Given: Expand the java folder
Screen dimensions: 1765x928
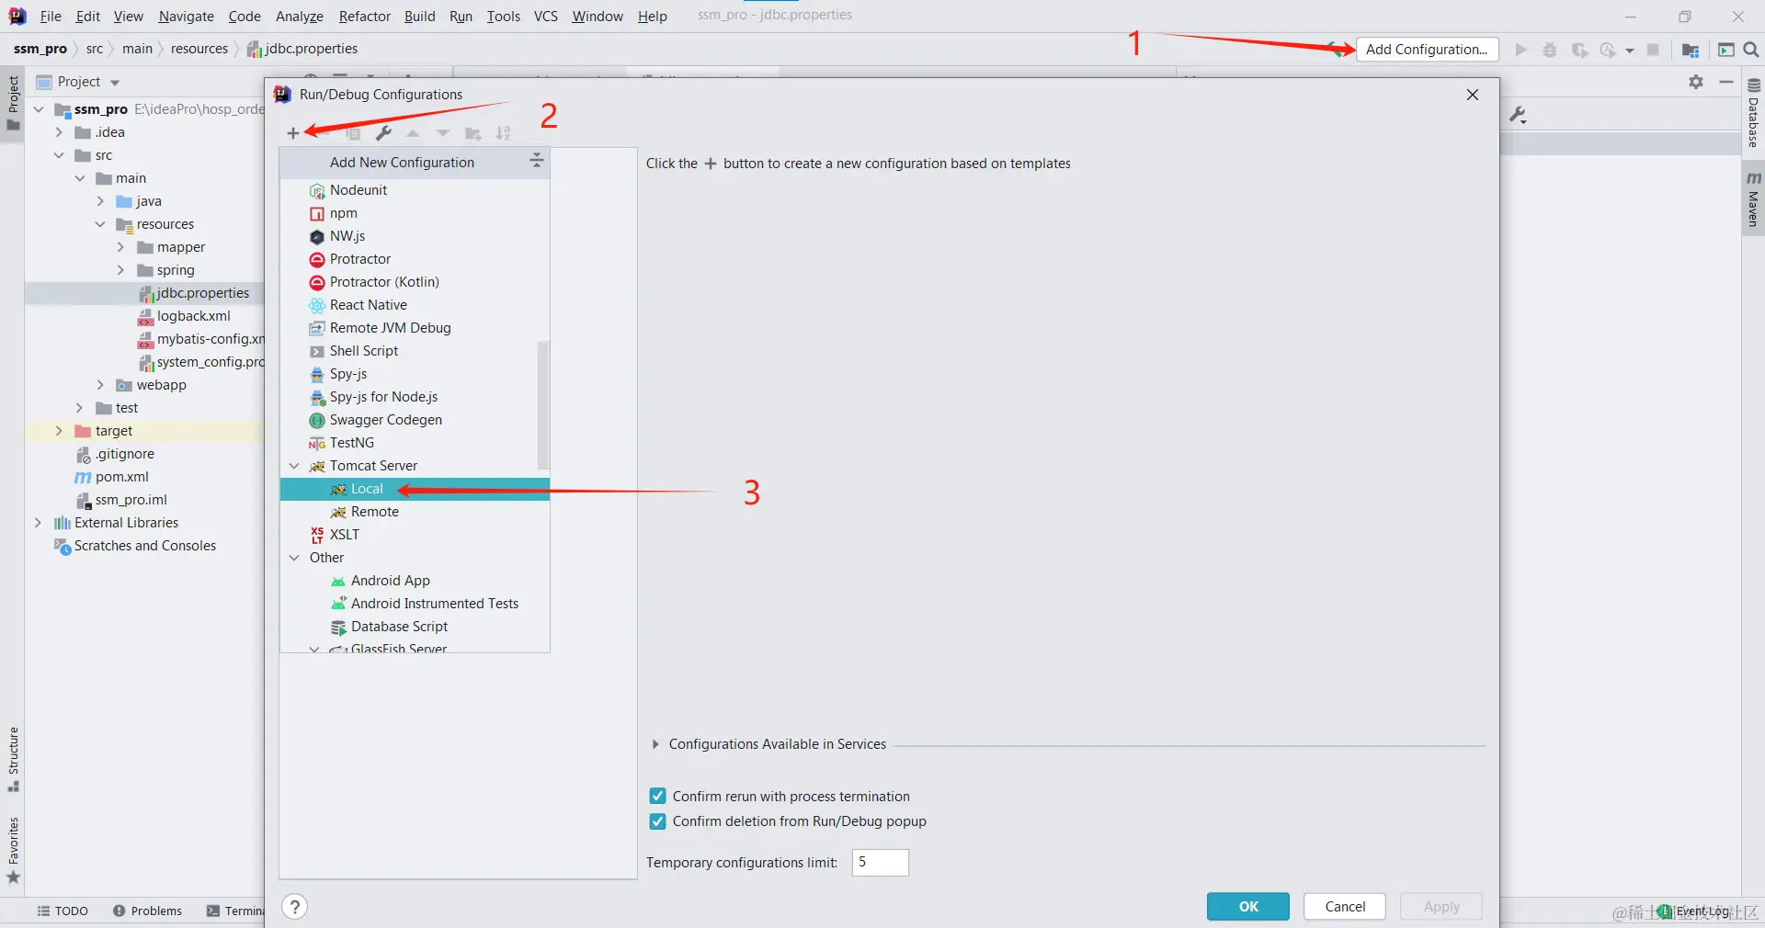Looking at the screenshot, I should [x=100, y=201].
